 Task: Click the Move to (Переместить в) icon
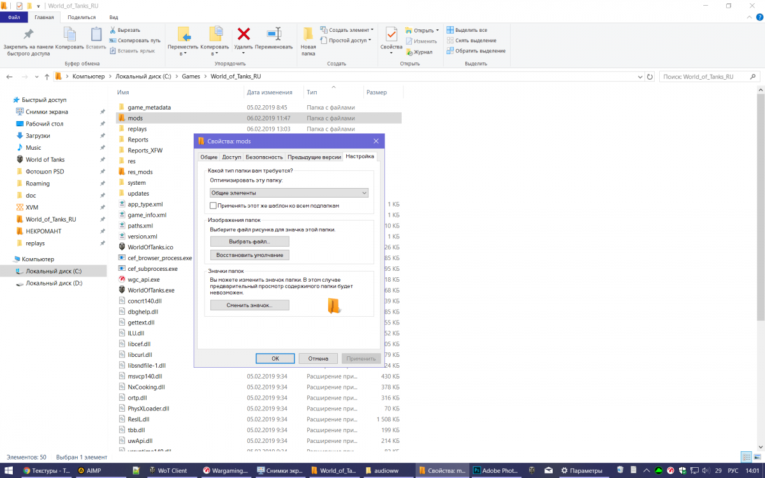tap(184, 34)
